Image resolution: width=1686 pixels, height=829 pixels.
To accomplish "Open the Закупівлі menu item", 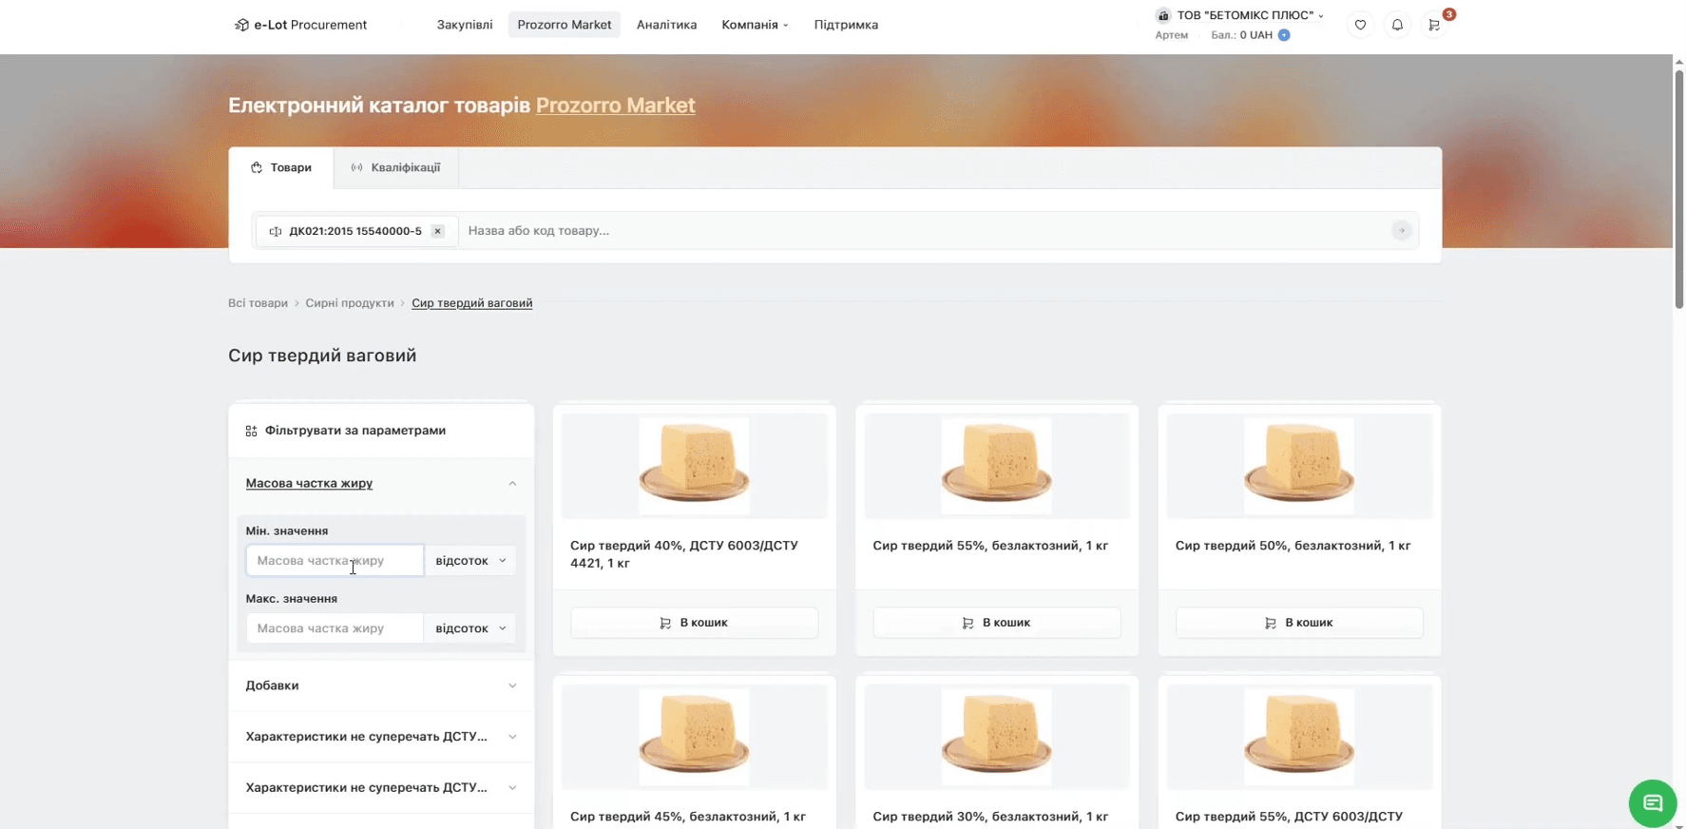I will [x=465, y=25].
